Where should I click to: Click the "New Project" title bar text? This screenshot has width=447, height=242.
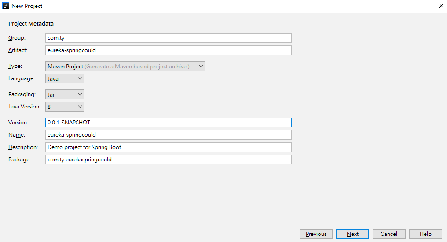[27, 6]
